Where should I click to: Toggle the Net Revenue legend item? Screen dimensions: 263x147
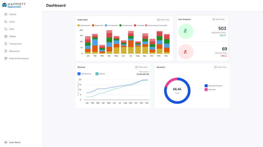coord(84,74)
